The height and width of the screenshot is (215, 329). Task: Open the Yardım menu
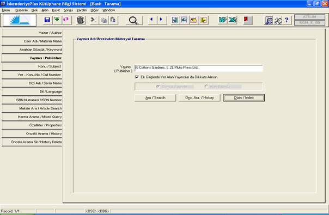point(82,10)
